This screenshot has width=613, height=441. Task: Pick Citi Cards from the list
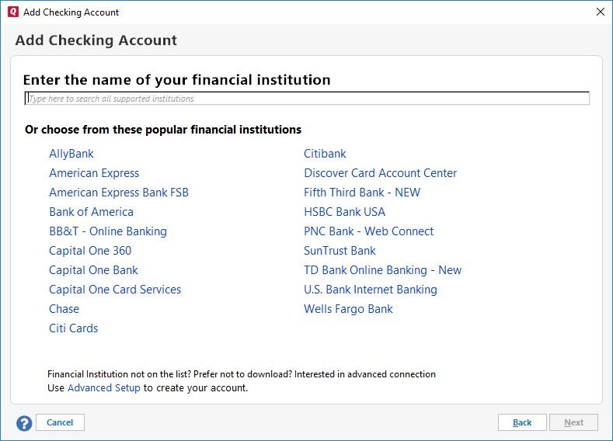(x=74, y=328)
